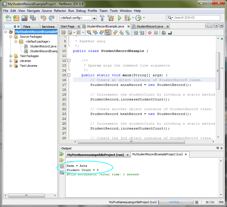The height and width of the screenshot is (207, 227).
Task: Build the main project with hammer icon
Action: [102, 18]
